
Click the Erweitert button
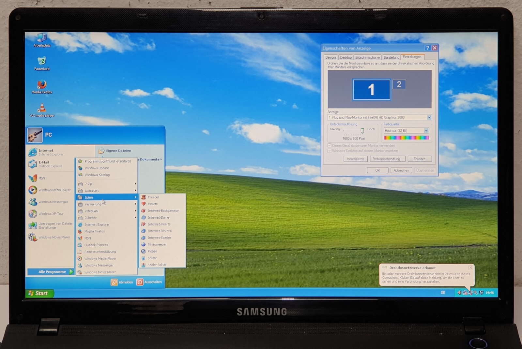(420, 159)
